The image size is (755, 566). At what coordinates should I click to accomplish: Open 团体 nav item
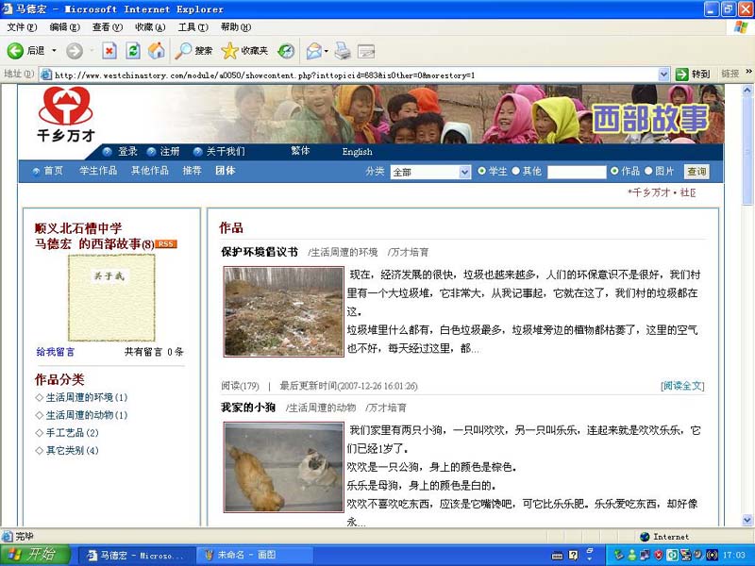coord(225,171)
